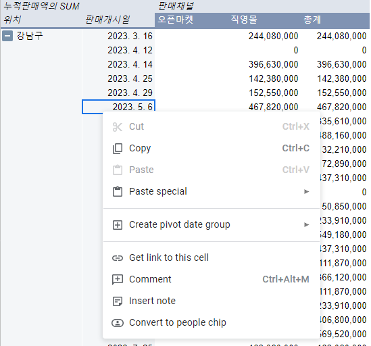
Task: Click the 판매개시일 header cell
Action: (107, 20)
